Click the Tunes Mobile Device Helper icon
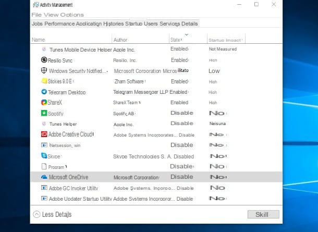Image resolution: width=318 pixels, height=232 pixels. [x=44, y=49]
